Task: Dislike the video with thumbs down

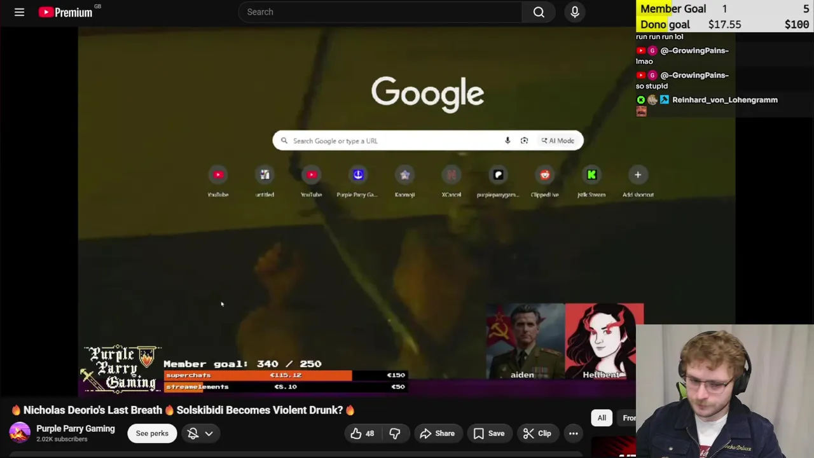Action: (x=395, y=433)
